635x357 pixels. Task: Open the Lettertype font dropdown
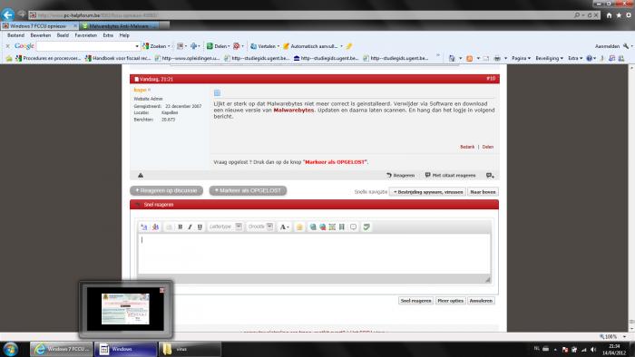tap(225, 227)
